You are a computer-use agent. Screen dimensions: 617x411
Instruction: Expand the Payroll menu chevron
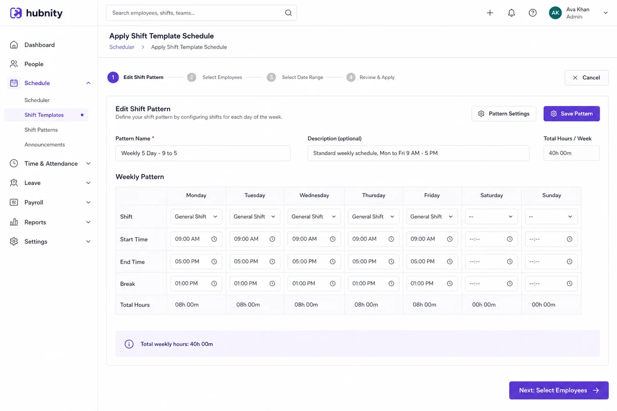point(88,202)
